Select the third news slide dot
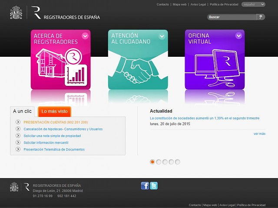This screenshot has width=278, height=208. 165,162
